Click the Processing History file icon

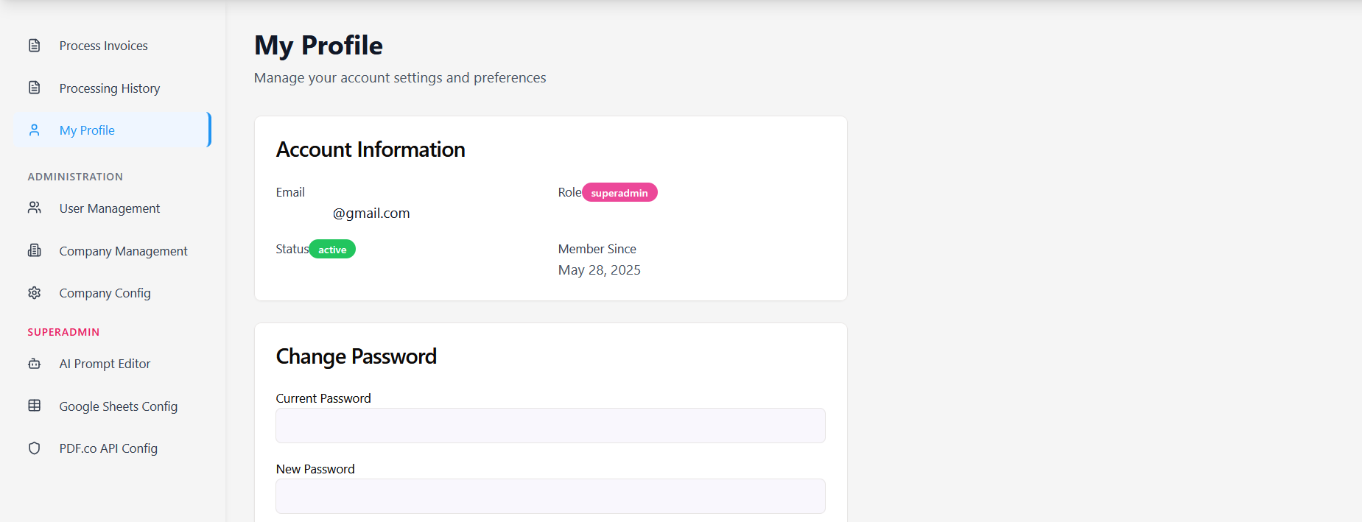pyautogui.click(x=35, y=88)
